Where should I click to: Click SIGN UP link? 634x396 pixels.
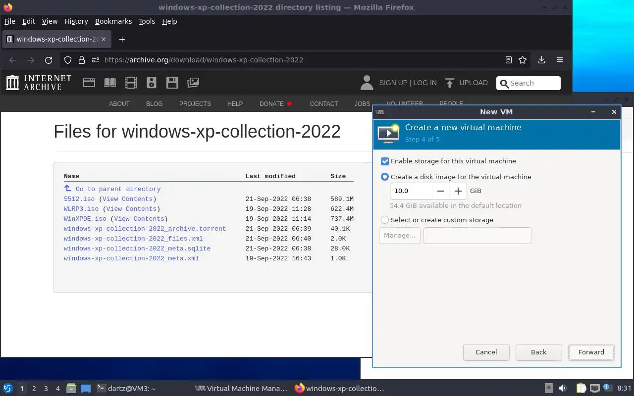393,83
